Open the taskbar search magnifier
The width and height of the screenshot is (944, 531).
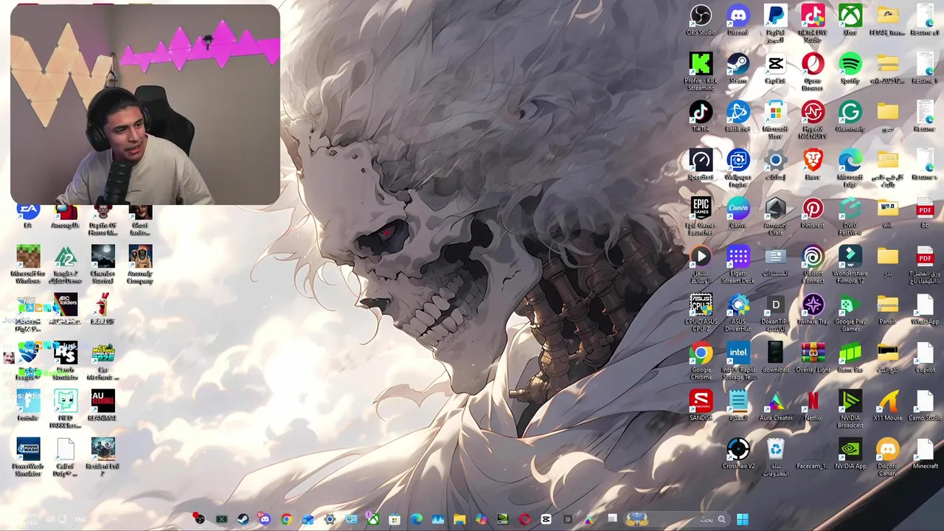(x=721, y=520)
